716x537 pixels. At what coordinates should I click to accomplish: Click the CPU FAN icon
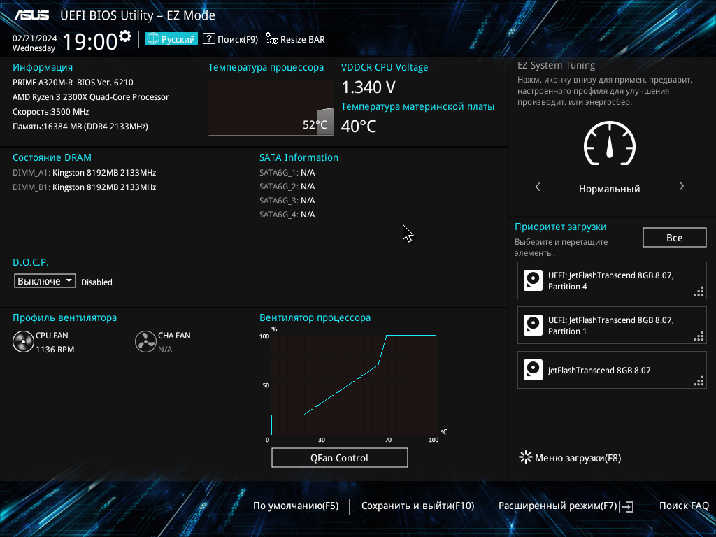[x=23, y=342]
